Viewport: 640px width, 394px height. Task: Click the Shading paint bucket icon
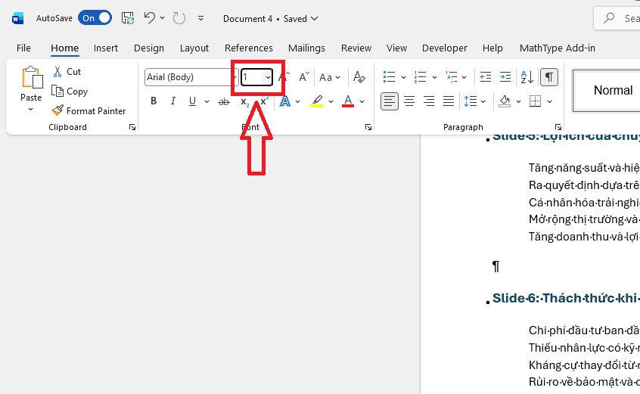point(505,101)
